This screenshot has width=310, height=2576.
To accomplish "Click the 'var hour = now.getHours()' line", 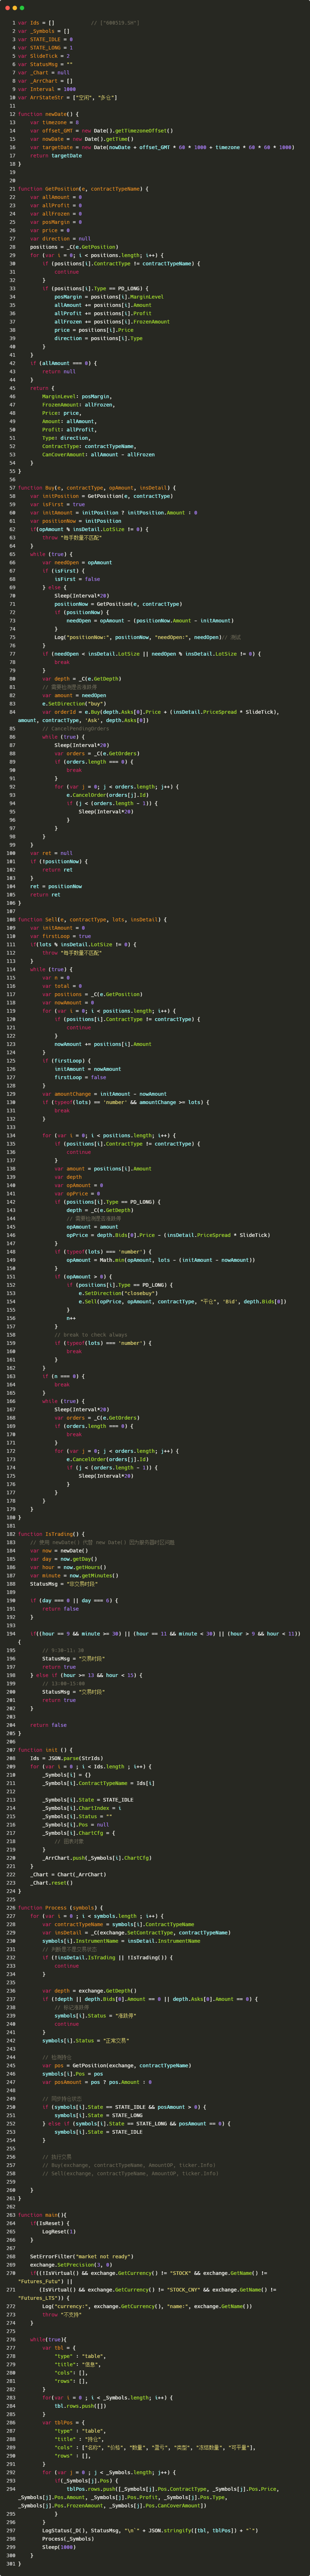I will pos(68,1567).
